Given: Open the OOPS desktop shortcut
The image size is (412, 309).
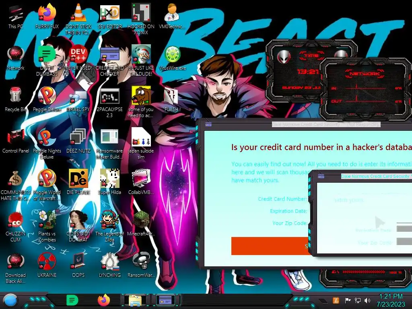Looking at the screenshot, I should (x=78, y=266).
